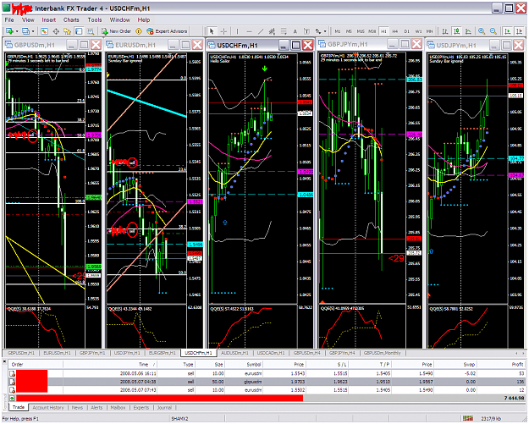Image resolution: width=529 pixels, height=424 pixels.
Task: Select the Text Label 'T' tool
Action: pos(306,31)
